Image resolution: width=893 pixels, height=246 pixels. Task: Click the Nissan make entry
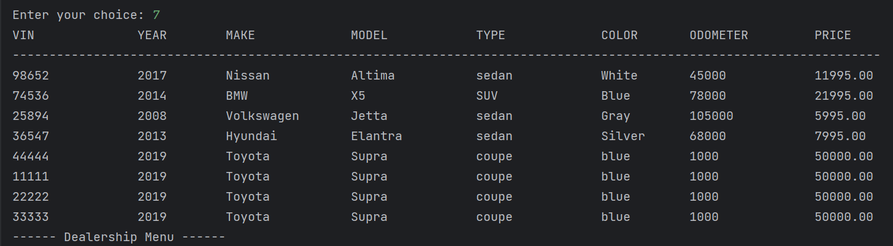pos(248,76)
